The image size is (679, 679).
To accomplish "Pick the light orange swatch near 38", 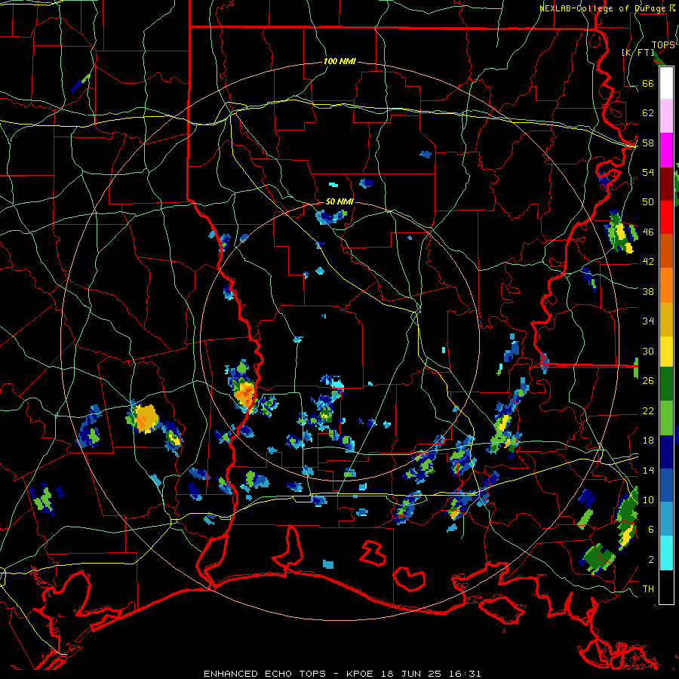I will click(x=666, y=284).
